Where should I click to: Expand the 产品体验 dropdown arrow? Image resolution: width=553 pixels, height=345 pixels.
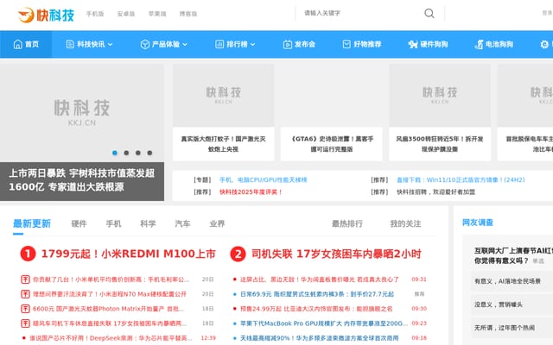coord(185,44)
